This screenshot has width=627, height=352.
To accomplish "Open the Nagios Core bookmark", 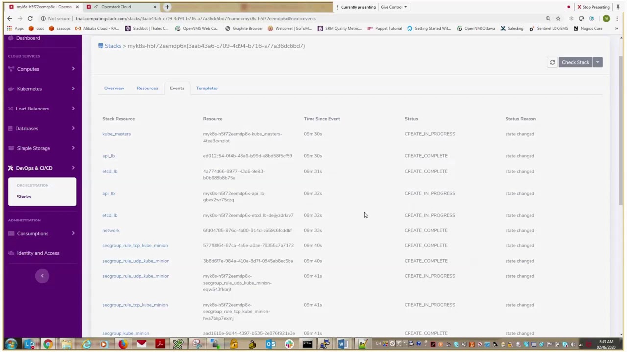I will pos(588,28).
